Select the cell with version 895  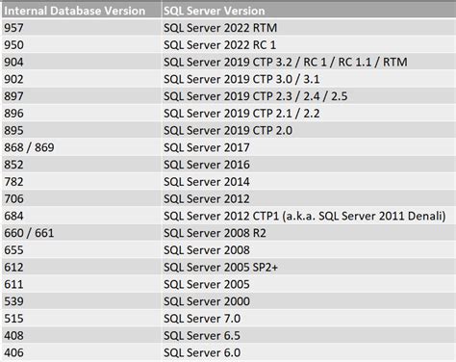(82, 130)
